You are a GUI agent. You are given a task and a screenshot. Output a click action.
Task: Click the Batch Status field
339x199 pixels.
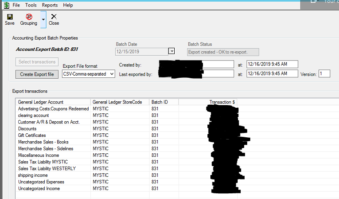click(223, 52)
